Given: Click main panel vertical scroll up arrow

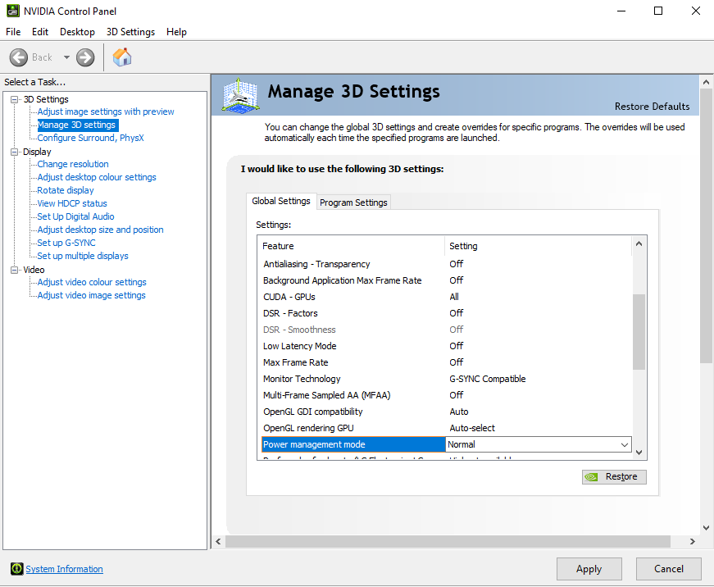Looking at the screenshot, I should click(x=706, y=83).
